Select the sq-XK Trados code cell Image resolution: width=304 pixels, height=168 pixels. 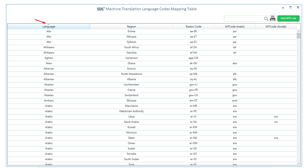[193, 68]
